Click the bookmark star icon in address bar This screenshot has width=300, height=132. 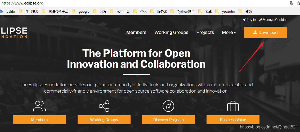point(298,3)
